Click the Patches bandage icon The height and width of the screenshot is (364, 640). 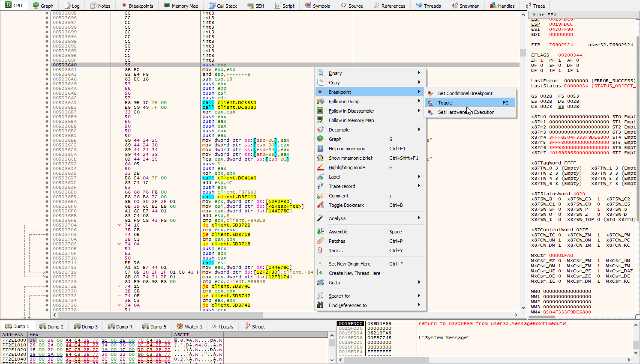click(320, 241)
